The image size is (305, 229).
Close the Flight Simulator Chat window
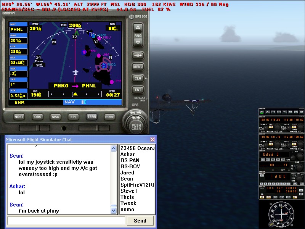point(152,139)
